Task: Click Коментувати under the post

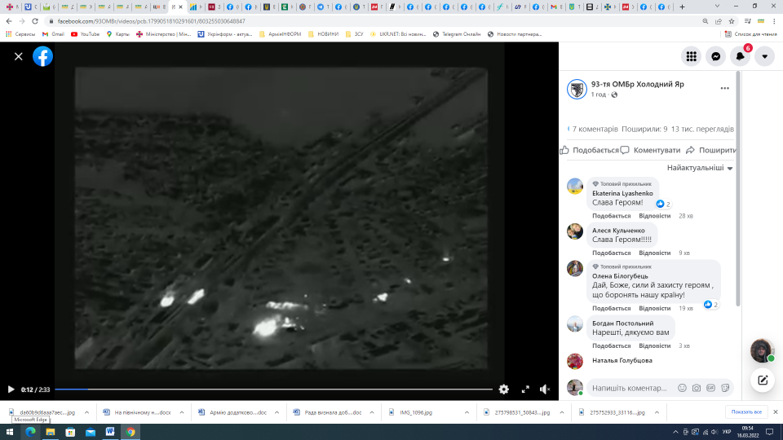Action: [650, 150]
